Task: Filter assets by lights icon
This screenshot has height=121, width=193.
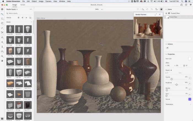Action: coord(26,18)
